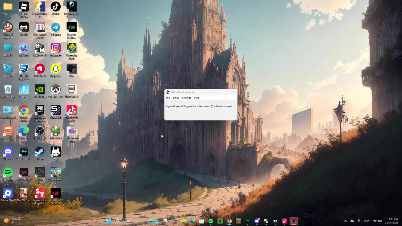The image size is (402, 226).
Task: Select the Roblox Studio desktop icon
Action: point(24,10)
